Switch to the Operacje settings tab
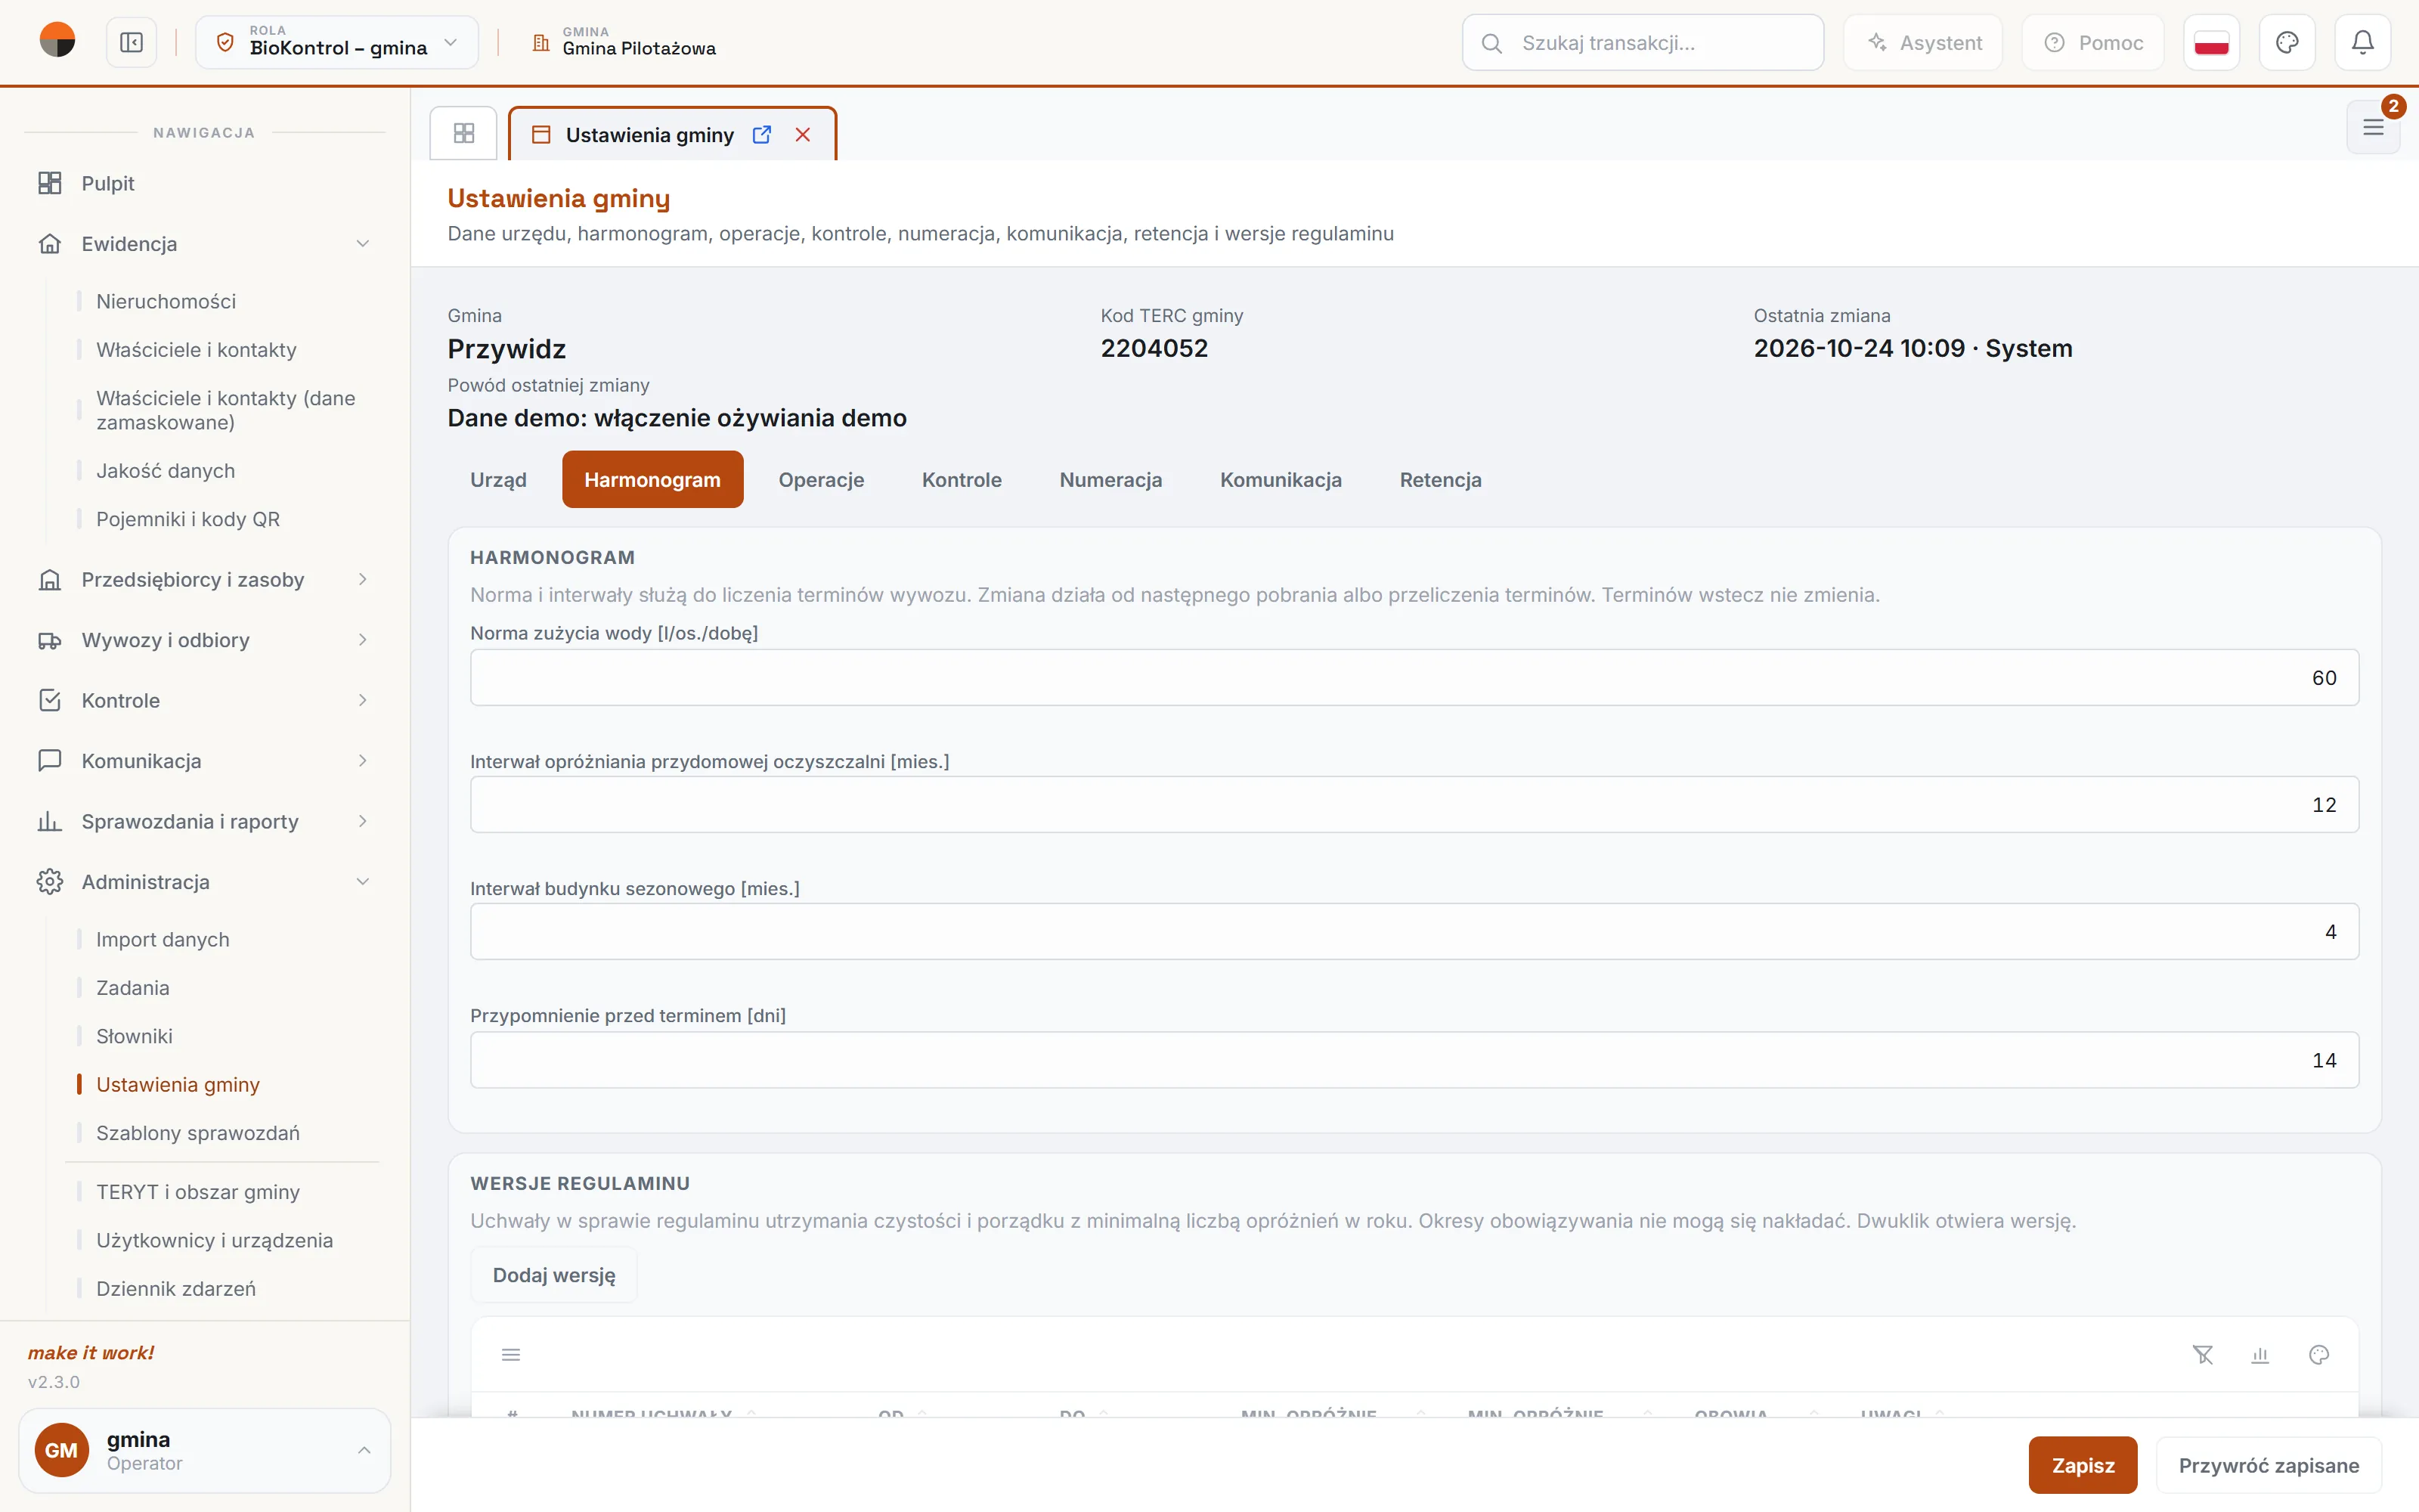The height and width of the screenshot is (1512, 2419). click(821, 480)
